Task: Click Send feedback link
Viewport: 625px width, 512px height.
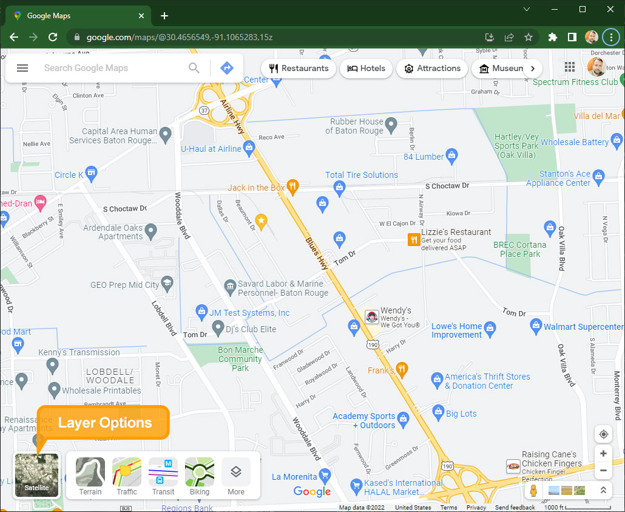Action: [515, 507]
